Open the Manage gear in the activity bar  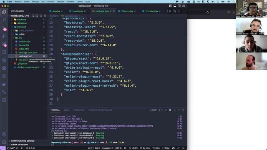4,142
